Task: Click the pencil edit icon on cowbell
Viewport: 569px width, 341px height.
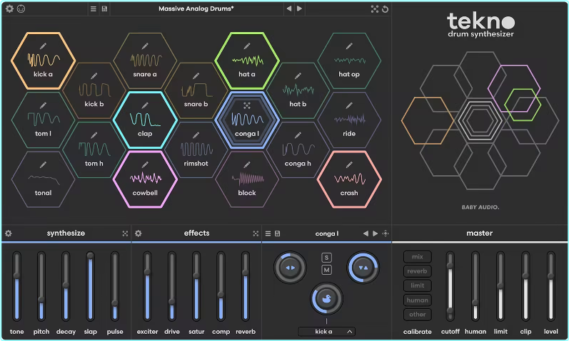Action: click(x=145, y=164)
